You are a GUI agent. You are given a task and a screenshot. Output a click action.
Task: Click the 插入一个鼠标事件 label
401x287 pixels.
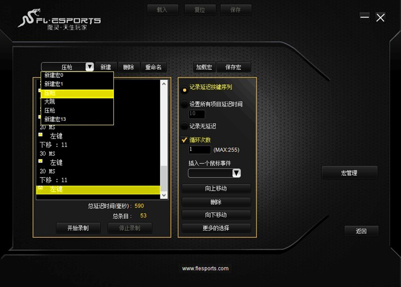(210, 164)
